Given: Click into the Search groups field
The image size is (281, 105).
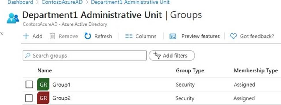Looking at the screenshot, I should pos(85,56).
